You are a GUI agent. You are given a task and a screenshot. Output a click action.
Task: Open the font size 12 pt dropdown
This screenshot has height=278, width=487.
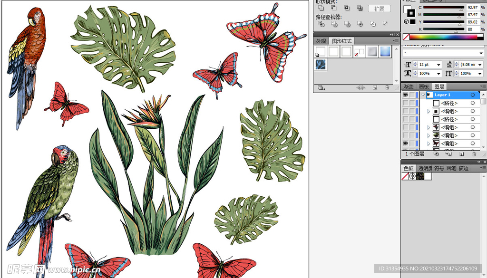click(x=438, y=65)
